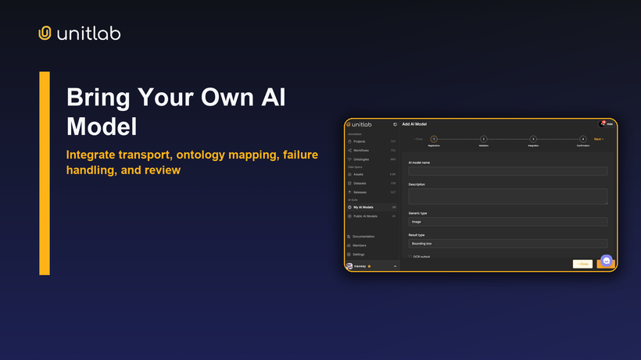This screenshot has width=641, height=360.
Task: Collapse the sidebar using the toggle icon
Action: [395, 124]
